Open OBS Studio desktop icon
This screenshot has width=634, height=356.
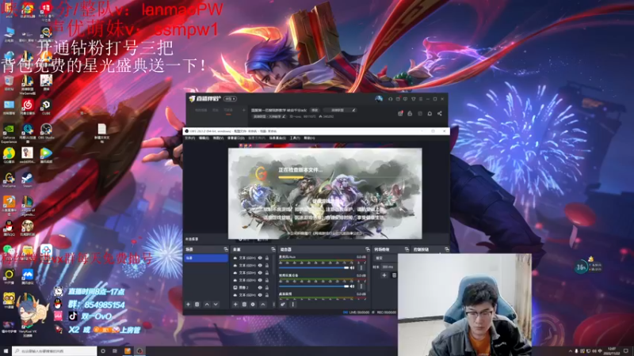[x=46, y=131]
